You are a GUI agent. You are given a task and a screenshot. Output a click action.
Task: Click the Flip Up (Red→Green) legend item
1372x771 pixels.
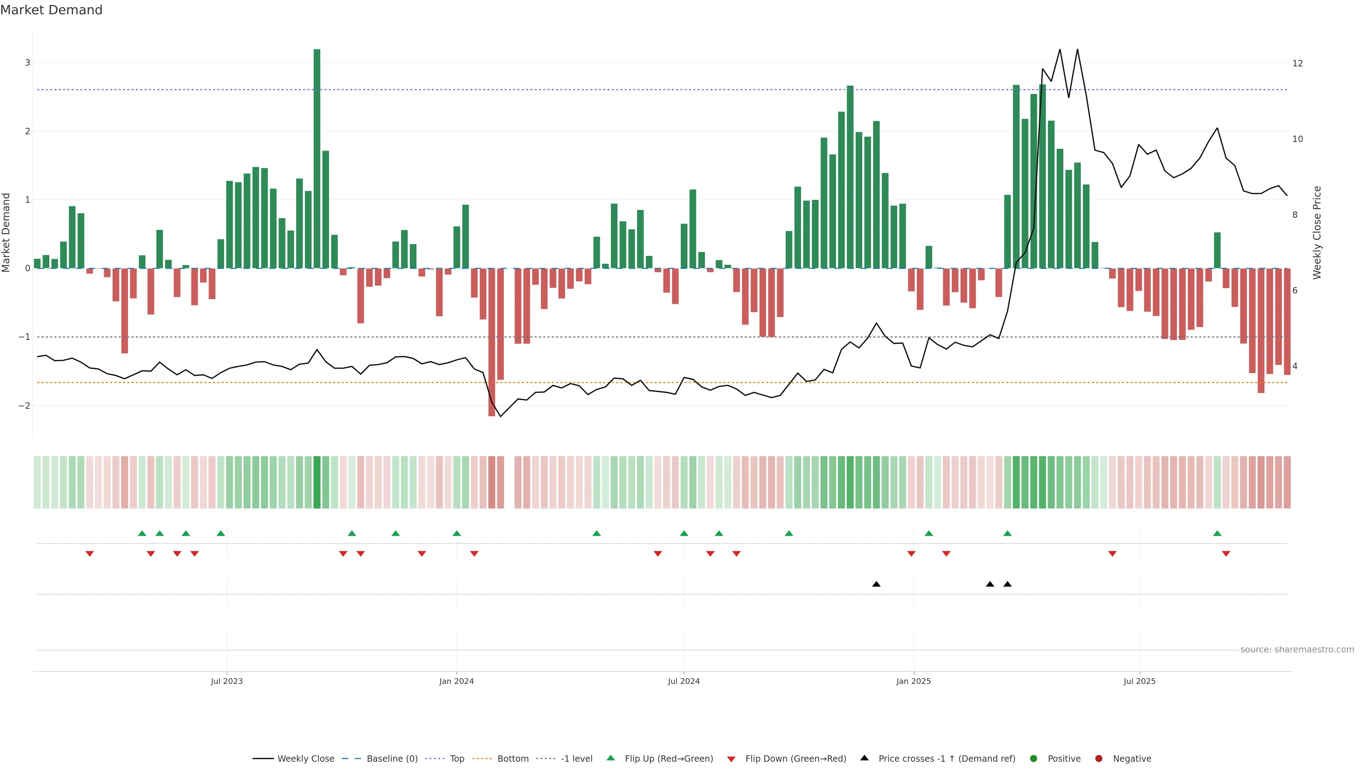[668, 758]
